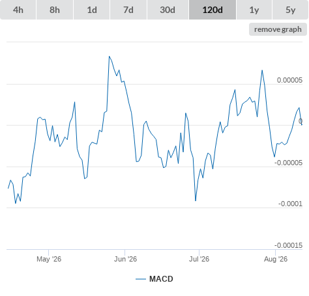Choose the 1d range tab
This screenshot has width=309, height=296.
(x=92, y=10)
